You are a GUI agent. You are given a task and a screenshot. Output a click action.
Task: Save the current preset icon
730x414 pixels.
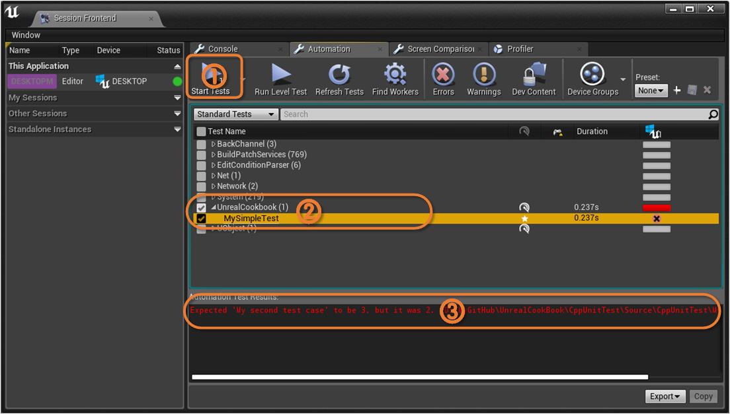[692, 90]
